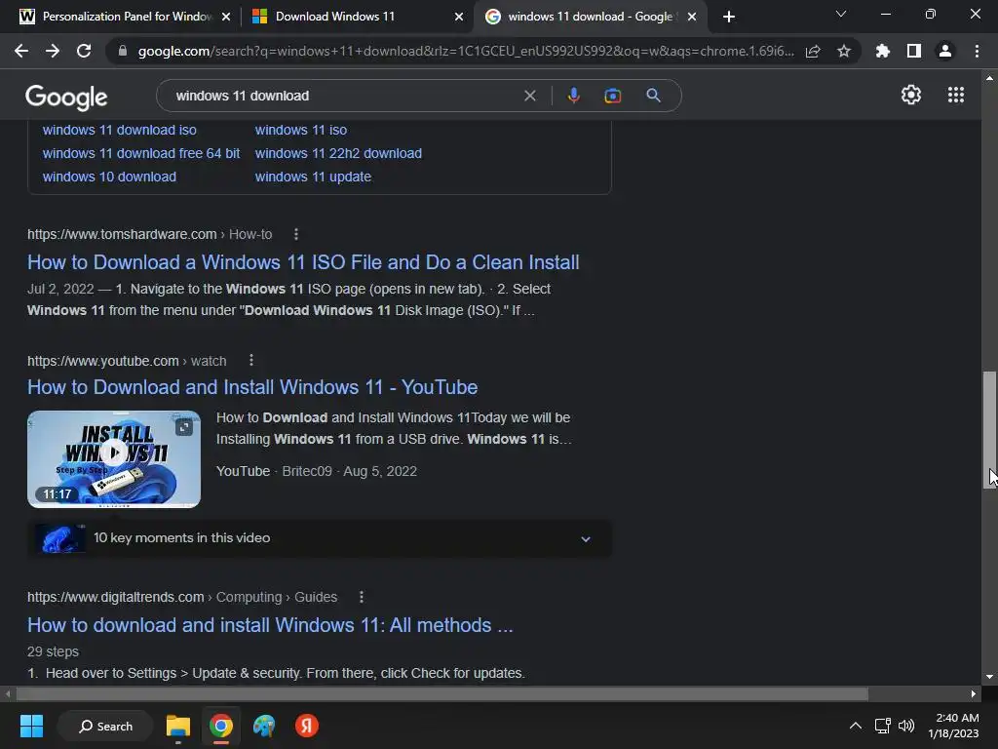Open related search windows 11 download iso
998x749 pixels.
coord(120,130)
